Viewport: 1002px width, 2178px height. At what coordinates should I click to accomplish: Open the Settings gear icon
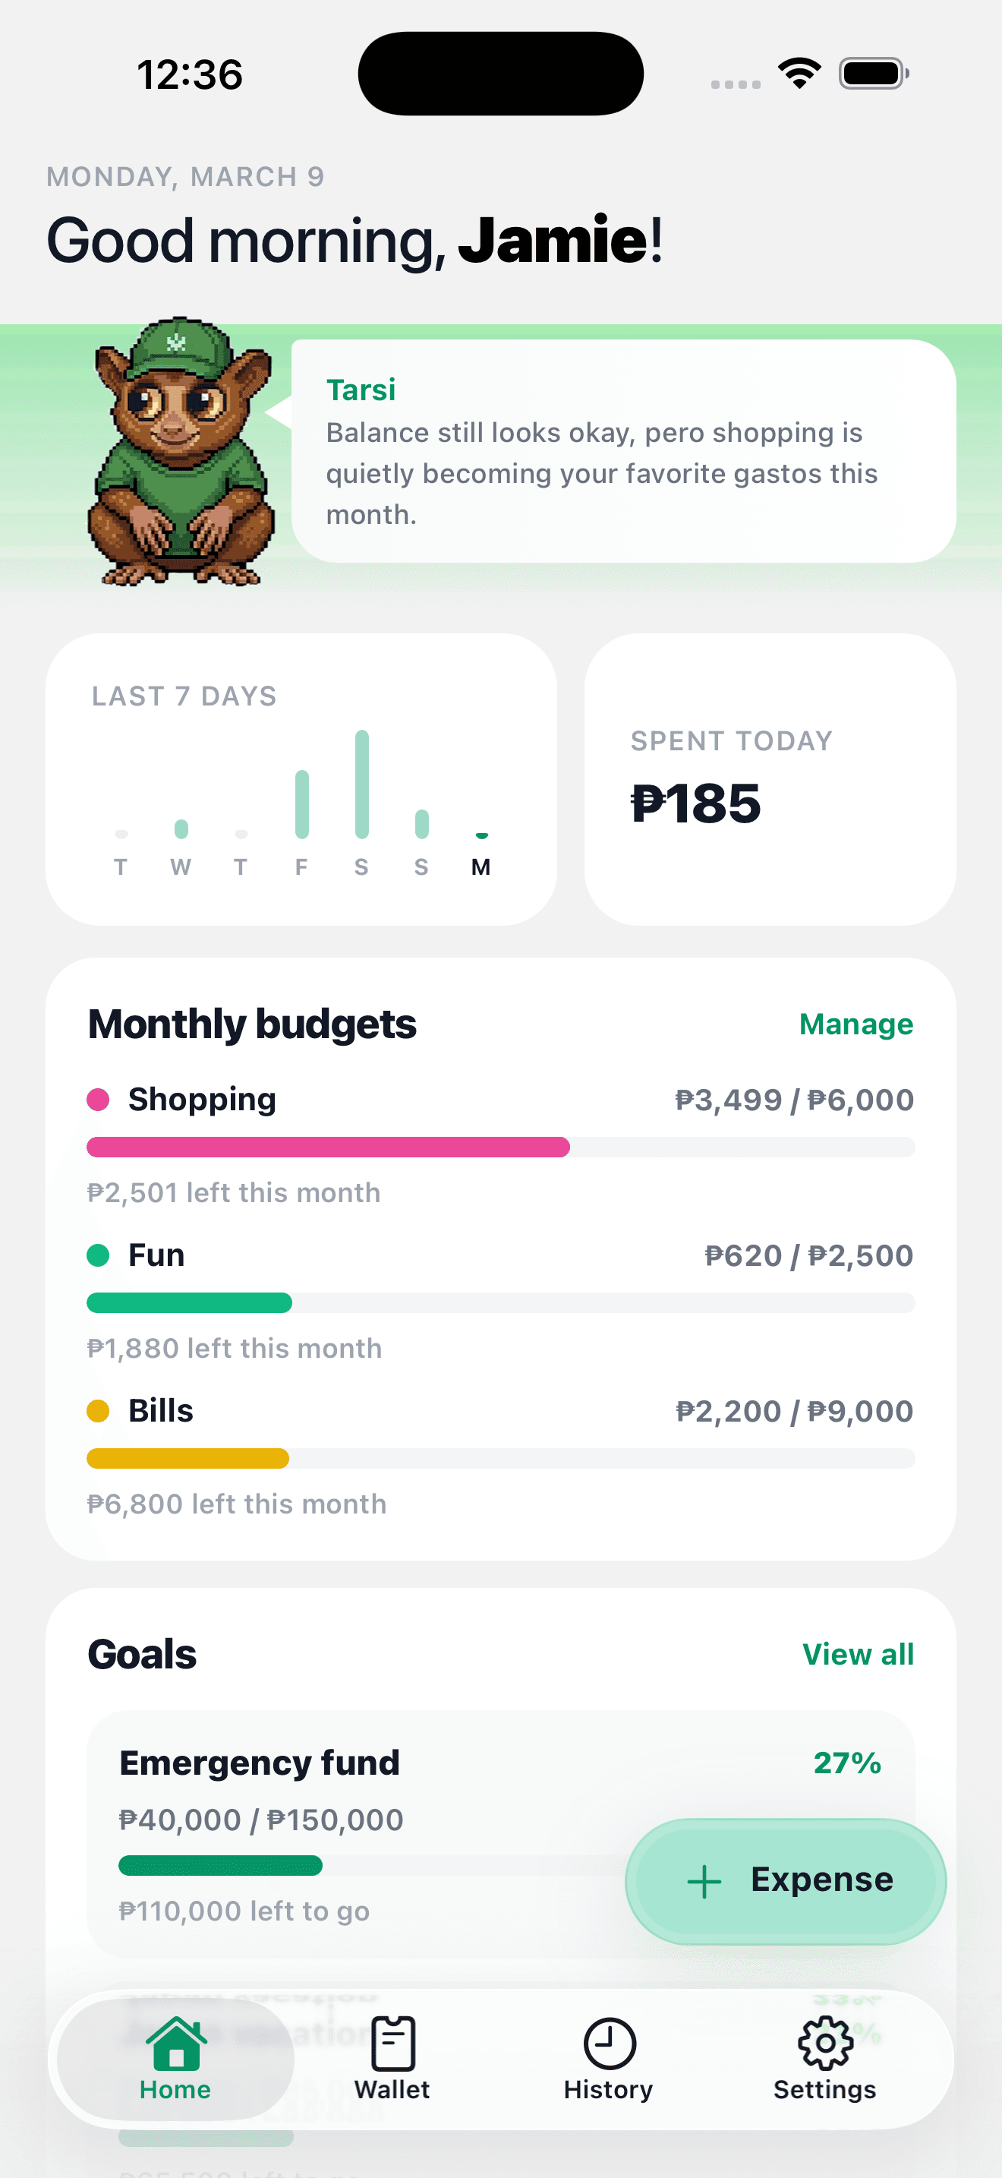(824, 2044)
